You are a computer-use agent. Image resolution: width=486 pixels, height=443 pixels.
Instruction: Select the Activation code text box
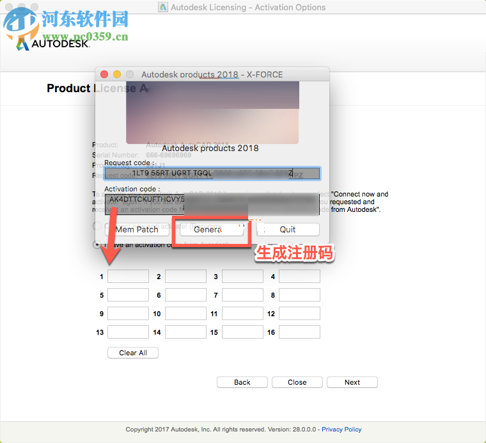212,204
